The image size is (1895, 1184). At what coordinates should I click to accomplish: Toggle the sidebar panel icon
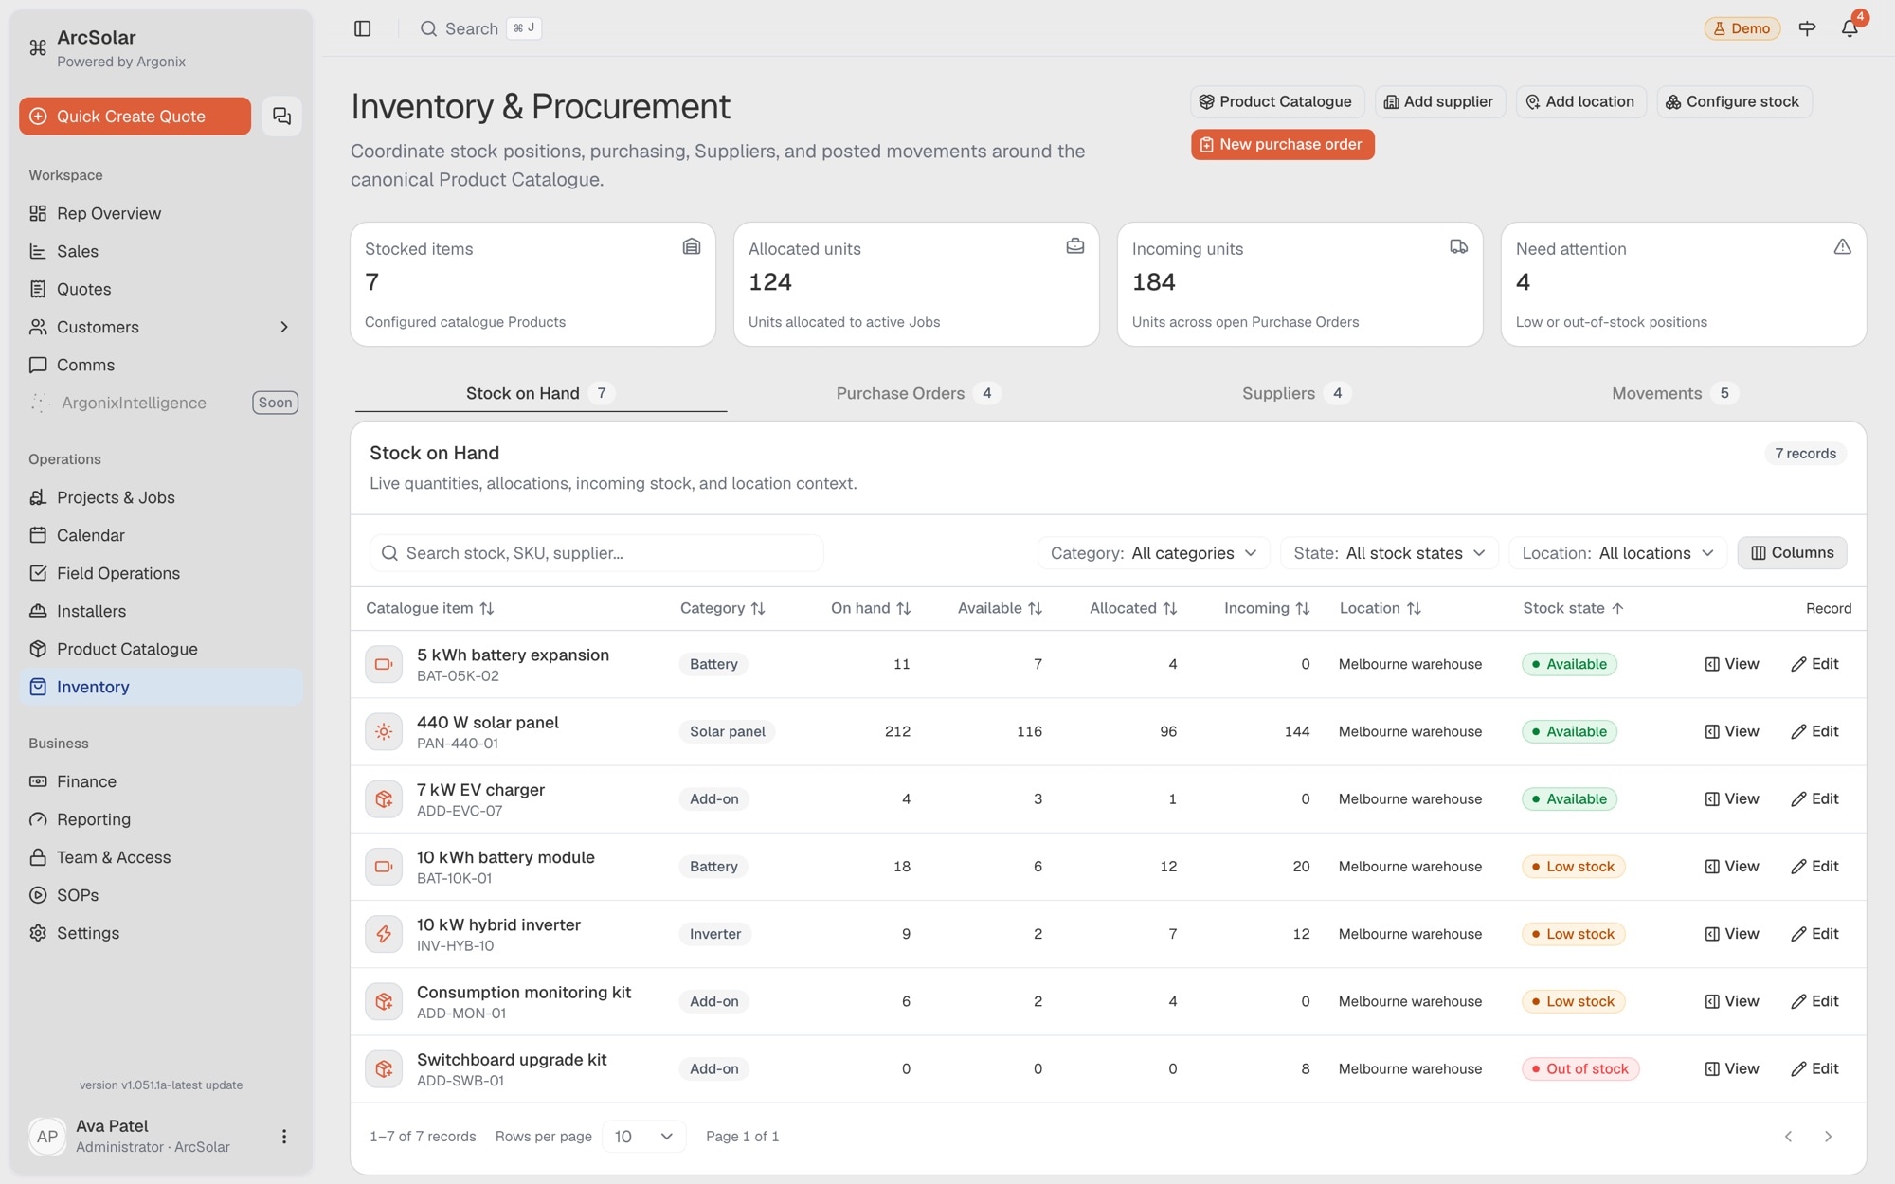pyautogui.click(x=362, y=28)
